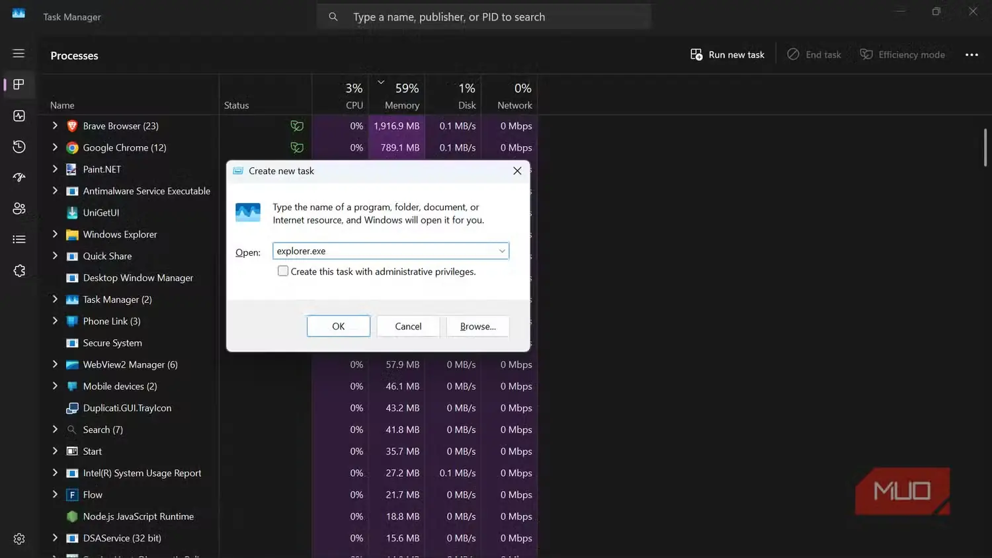Click the Browse... button
The image size is (992, 558).
point(477,327)
